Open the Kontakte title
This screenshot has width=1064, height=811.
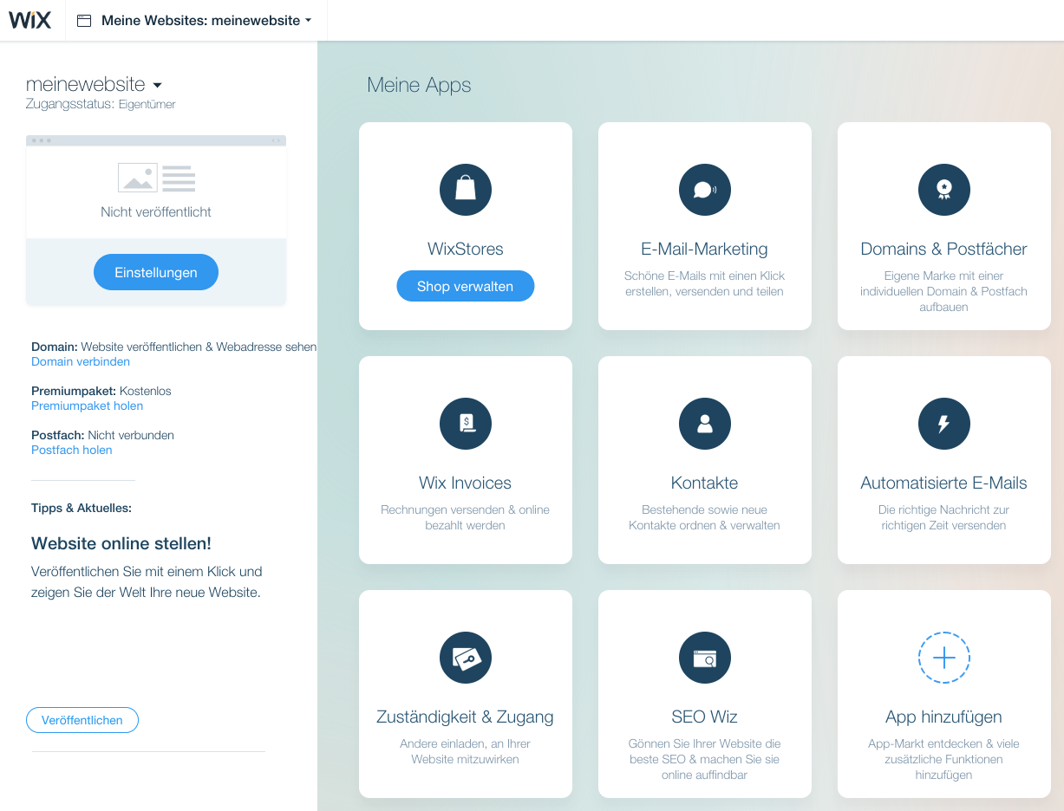click(705, 483)
